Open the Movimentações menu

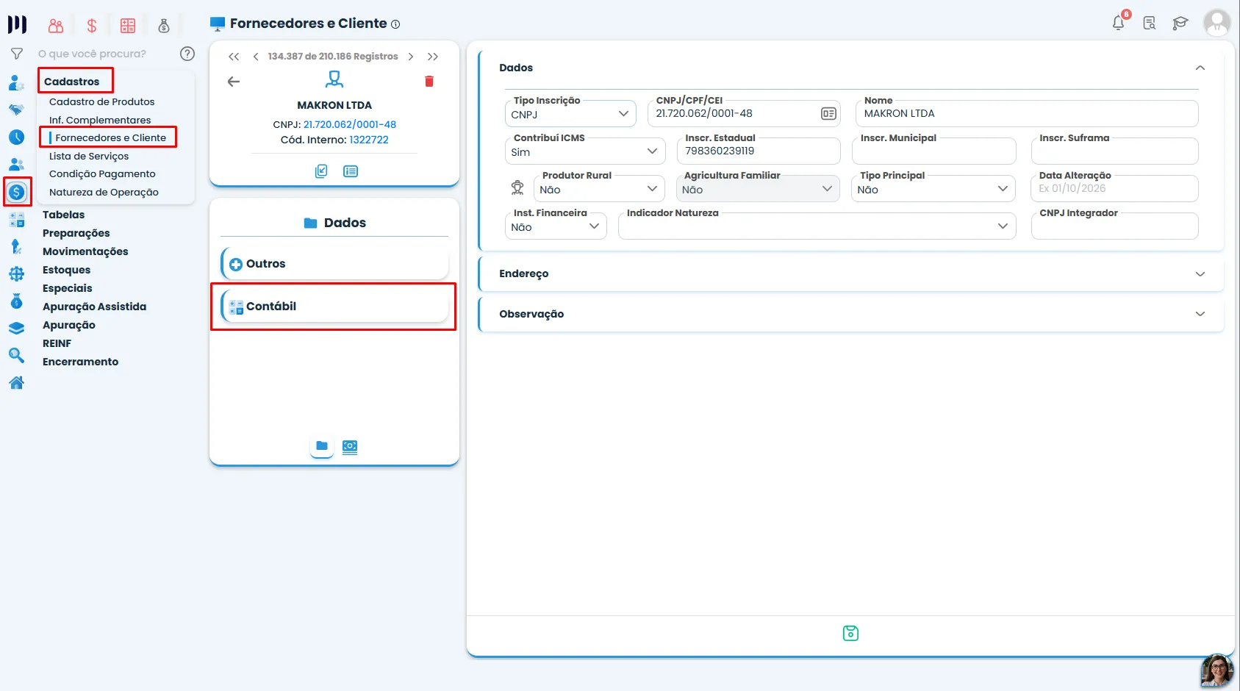[85, 251]
